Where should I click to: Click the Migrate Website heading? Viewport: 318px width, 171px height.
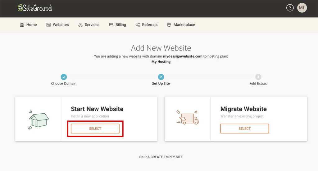[x=243, y=109]
